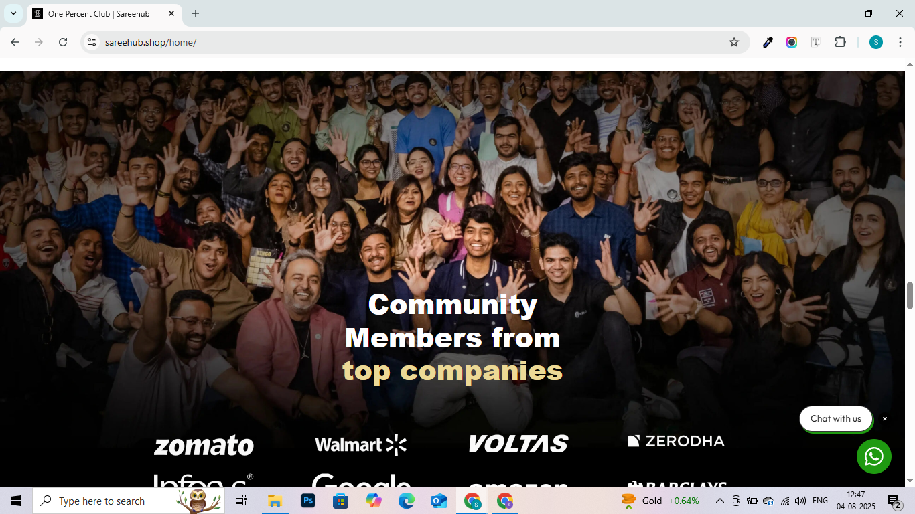This screenshot has height=514, width=915.
Task: Click the Chrome profile avatar S
Action: pyautogui.click(x=876, y=42)
